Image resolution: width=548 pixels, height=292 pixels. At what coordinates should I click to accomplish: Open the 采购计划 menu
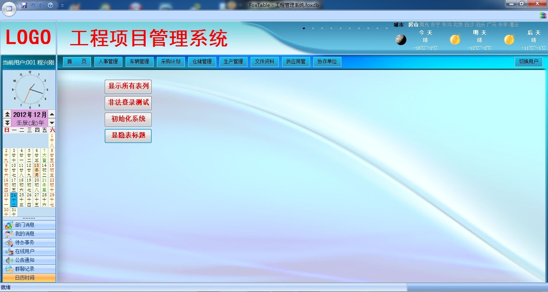pyautogui.click(x=171, y=62)
